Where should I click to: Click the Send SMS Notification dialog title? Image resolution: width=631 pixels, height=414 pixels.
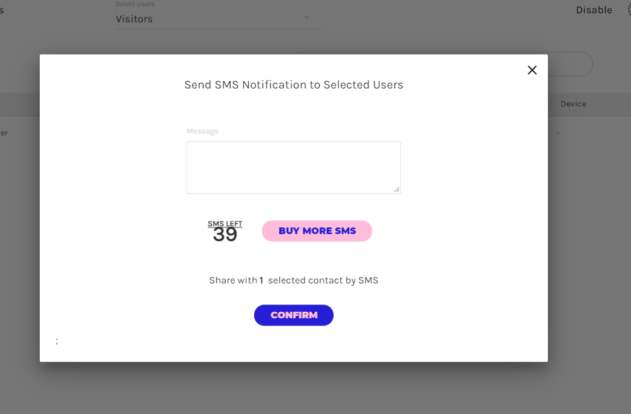point(293,85)
